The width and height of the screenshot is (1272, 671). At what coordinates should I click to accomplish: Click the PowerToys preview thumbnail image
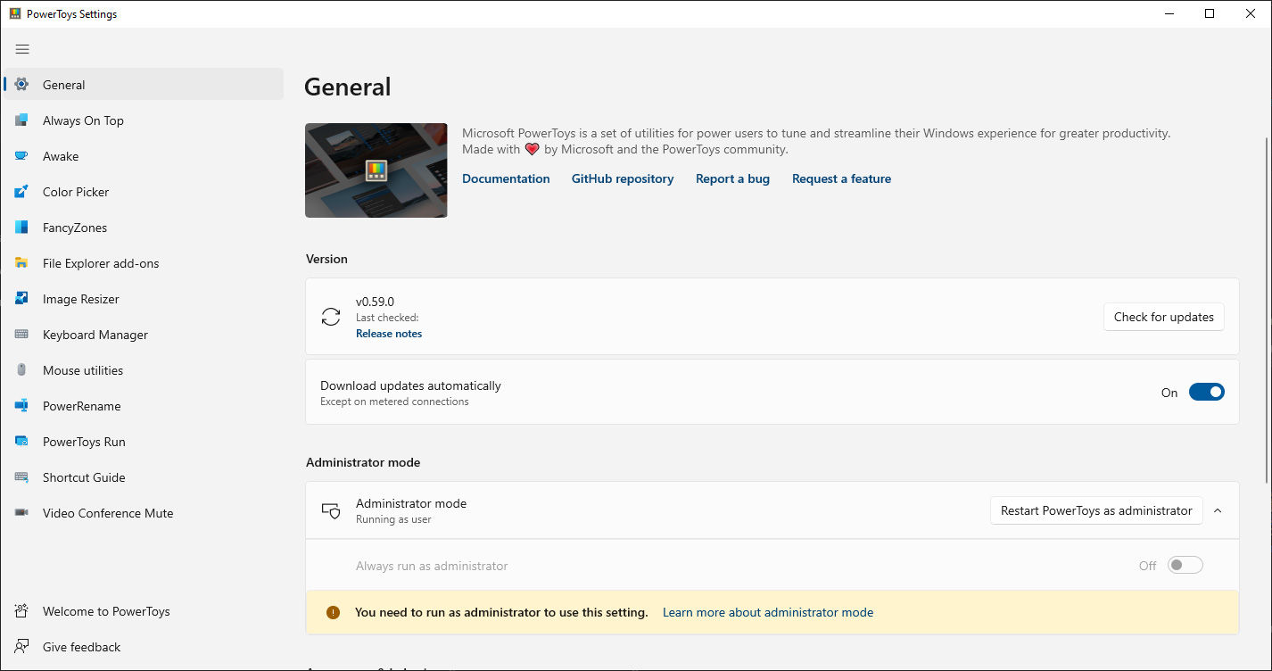[x=376, y=170]
